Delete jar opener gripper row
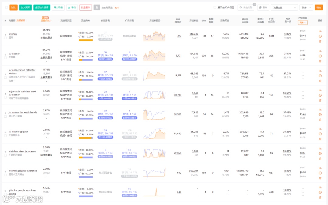Image resolution: width=328 pixels, height=205 pixels. [x=320, y=139]
